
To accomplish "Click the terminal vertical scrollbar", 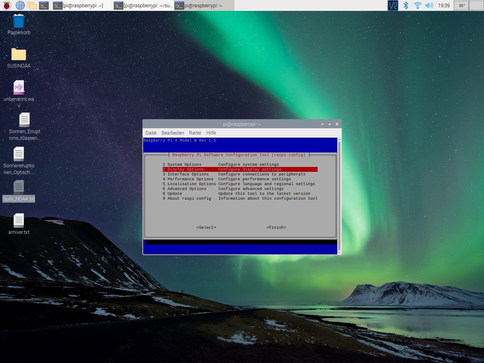I will tap(339, 196).
